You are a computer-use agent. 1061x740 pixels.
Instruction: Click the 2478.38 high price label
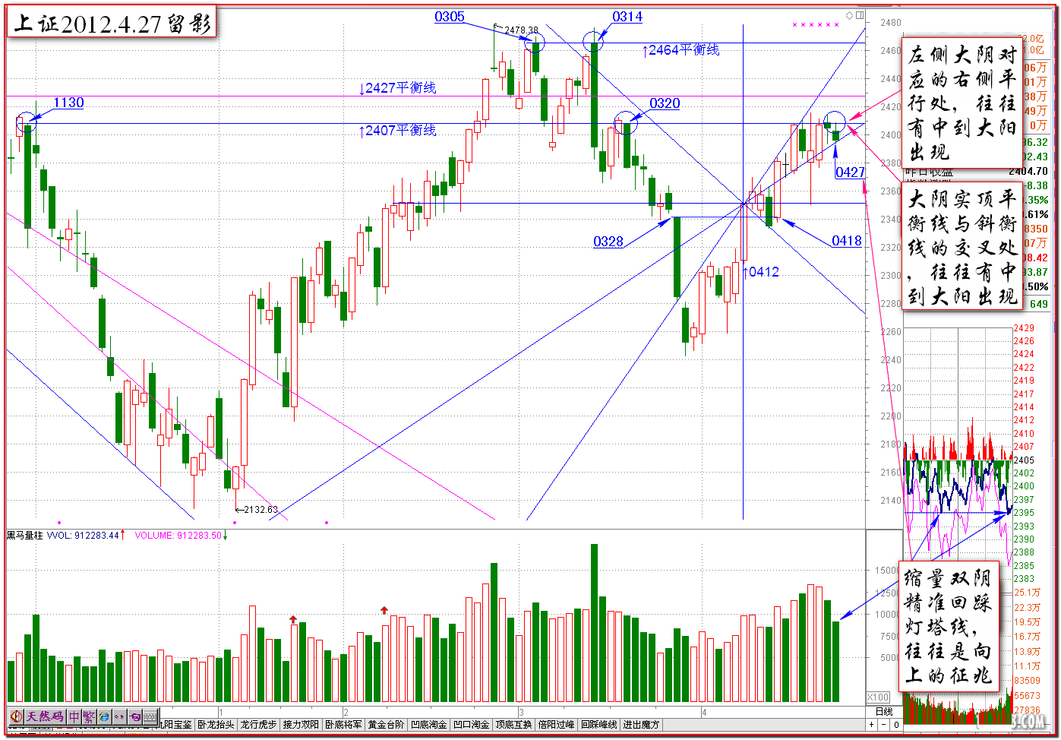(x=521, y=30)
